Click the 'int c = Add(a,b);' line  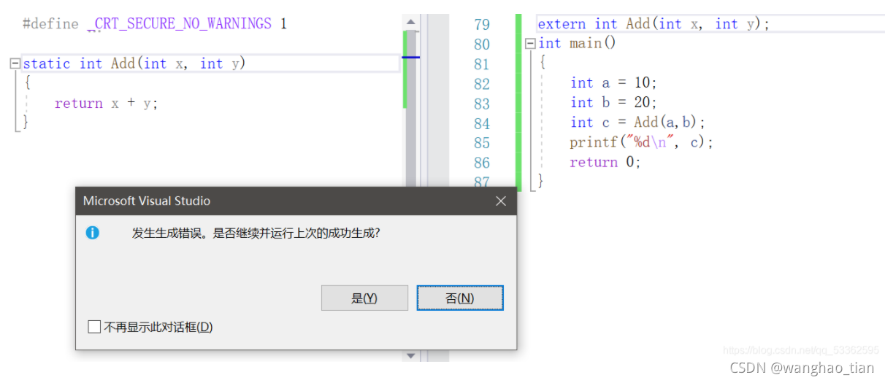point(637,123)
